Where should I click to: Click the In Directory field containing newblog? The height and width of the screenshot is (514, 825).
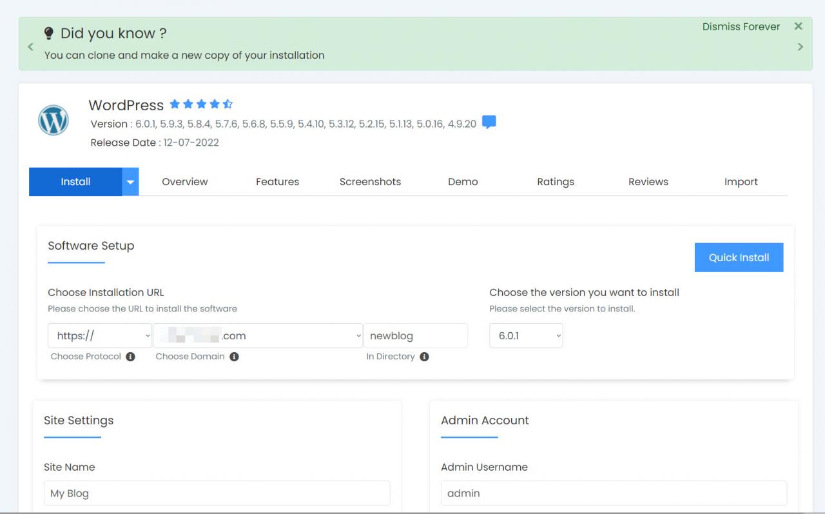(416, 335)
